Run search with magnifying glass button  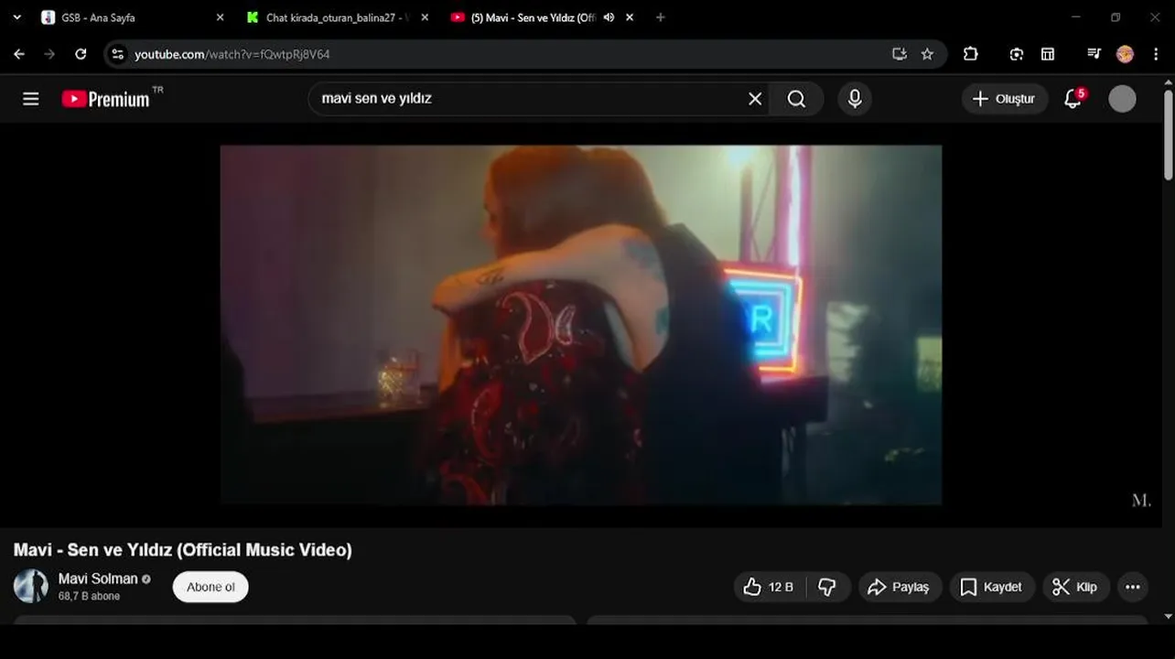tap(797, 99)
